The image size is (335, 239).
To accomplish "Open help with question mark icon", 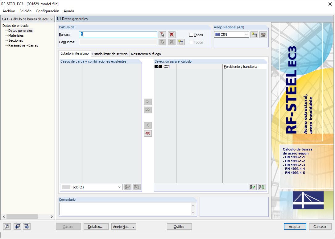I will click(x=7, y=226).
